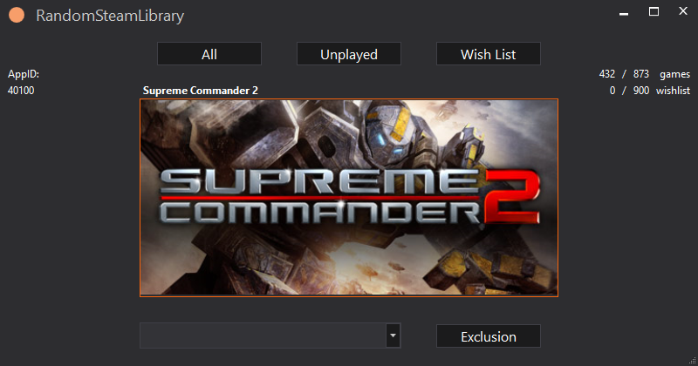Click the 900 wishlist total number
The height and width of the screenshot is (366, 698).
(640, 91)
